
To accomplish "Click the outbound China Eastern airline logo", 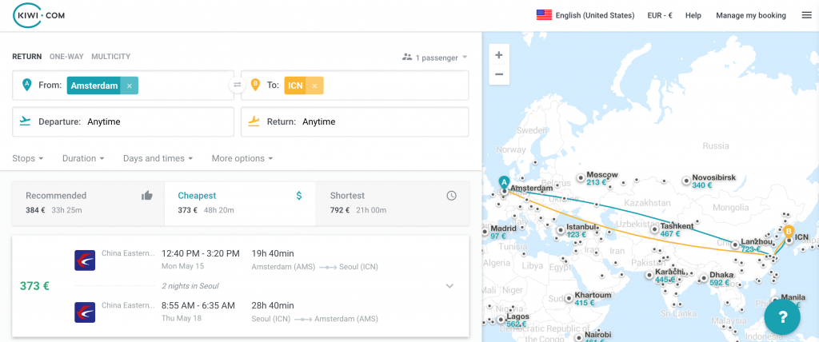I will (85, 260).
